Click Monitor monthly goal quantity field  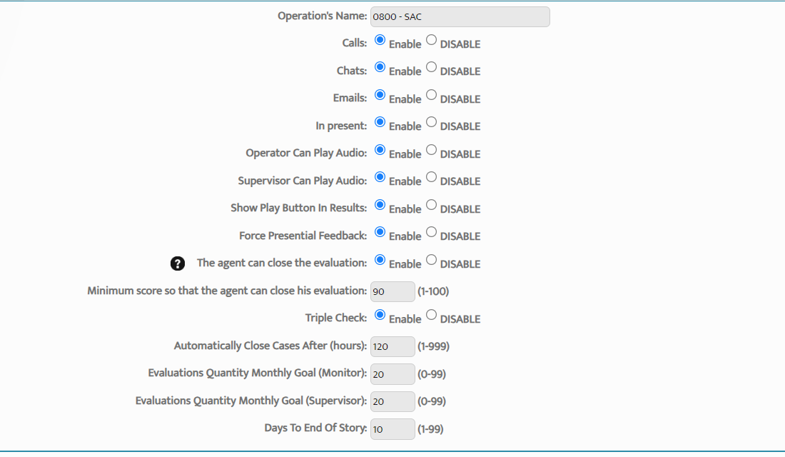click(392, 373)
